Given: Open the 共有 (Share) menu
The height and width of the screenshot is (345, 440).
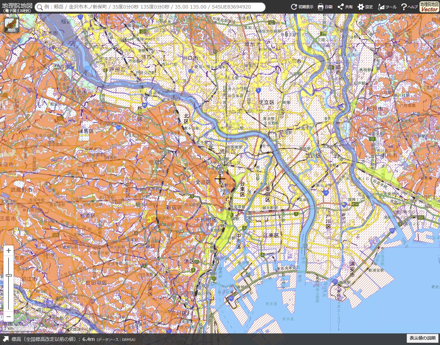Looking at the screenshot, I should [x=344, y=7].
